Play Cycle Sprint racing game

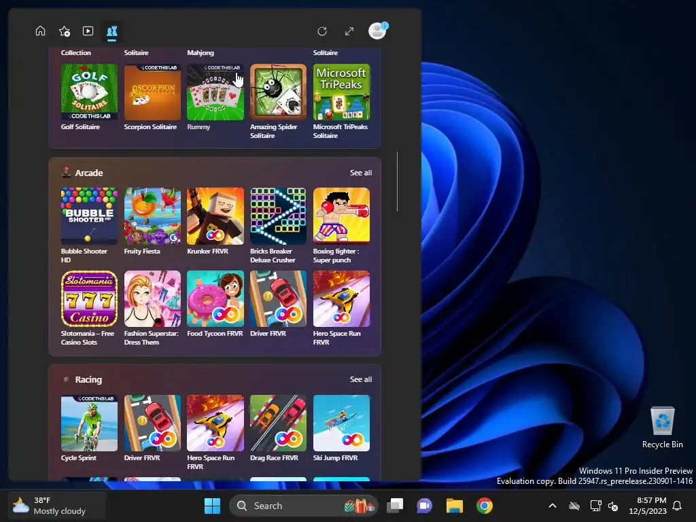89,423
